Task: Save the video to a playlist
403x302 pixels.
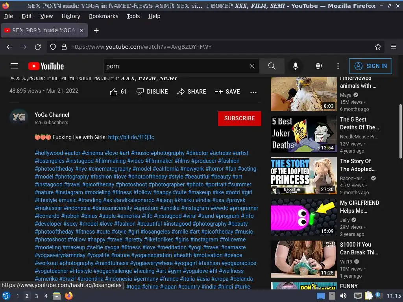Action: pos(227,92)
